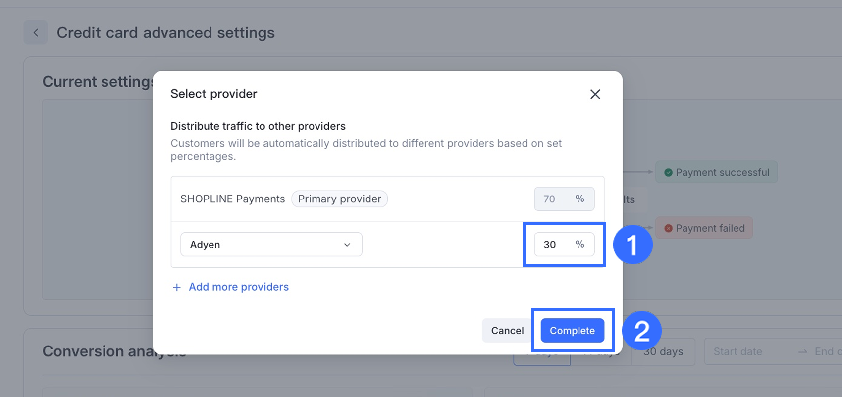Click the blue step 1 circle marker
The height and width of the screenshot is (397, 842).
pyautogui.click(x=632, y=245)
